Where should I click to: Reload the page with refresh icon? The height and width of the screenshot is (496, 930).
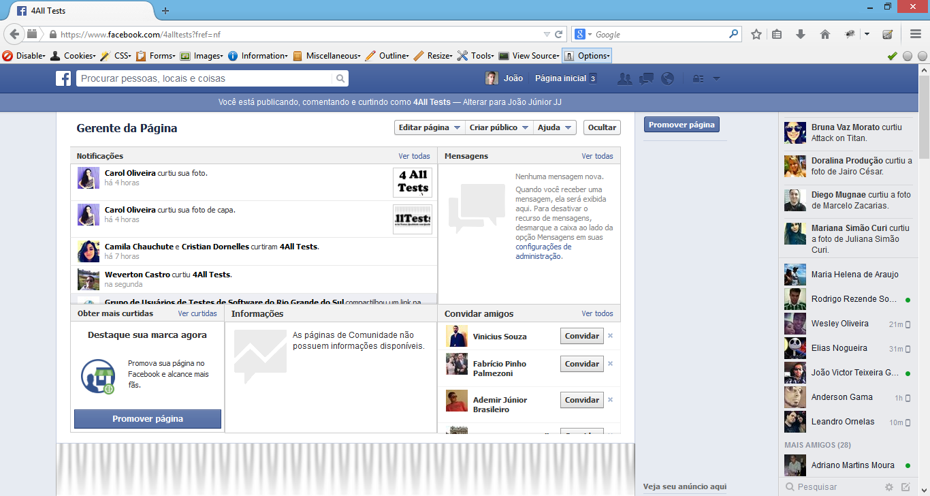click(559, 34)
